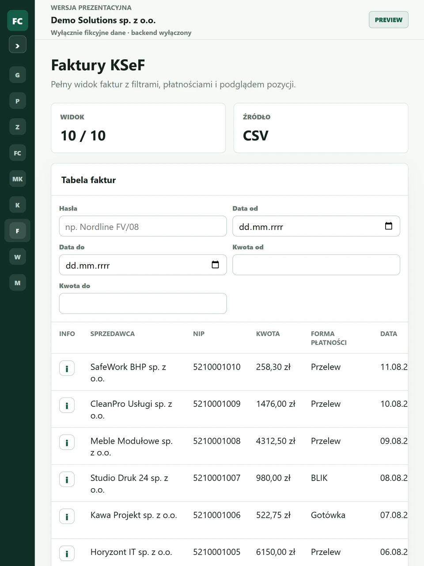Click the WIDOK 10 / 10 card
424x566 pixels.
[138, 128]
